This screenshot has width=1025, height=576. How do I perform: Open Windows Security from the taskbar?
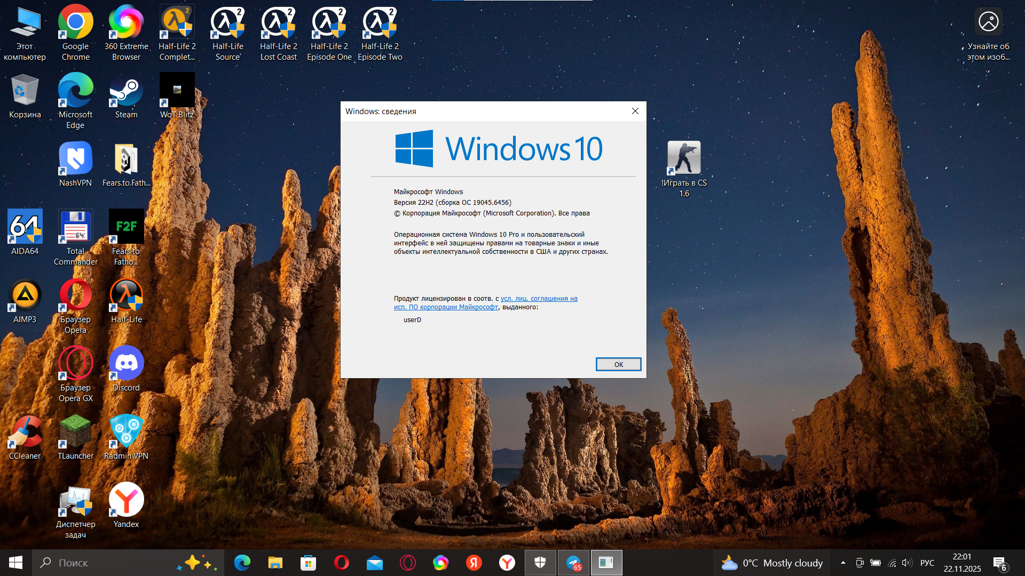click(540, 563)
